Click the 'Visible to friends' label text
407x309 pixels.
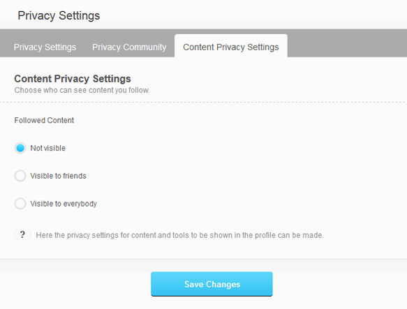(58, 176)
